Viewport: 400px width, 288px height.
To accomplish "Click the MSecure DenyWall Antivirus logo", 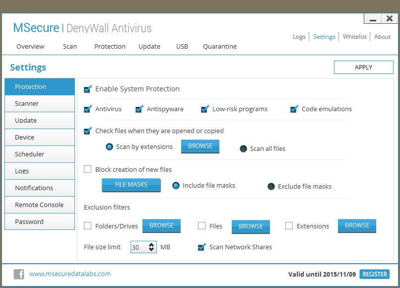I will pos(82,28).
